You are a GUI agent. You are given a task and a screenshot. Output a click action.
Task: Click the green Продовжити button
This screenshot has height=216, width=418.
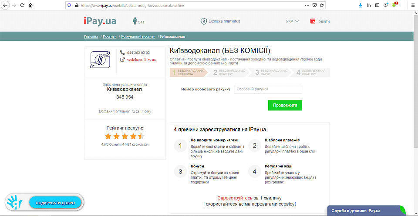click(285, 105)
